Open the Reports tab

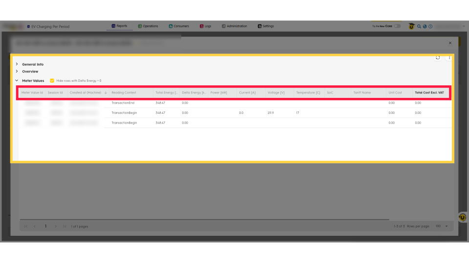tap(119, 26)
